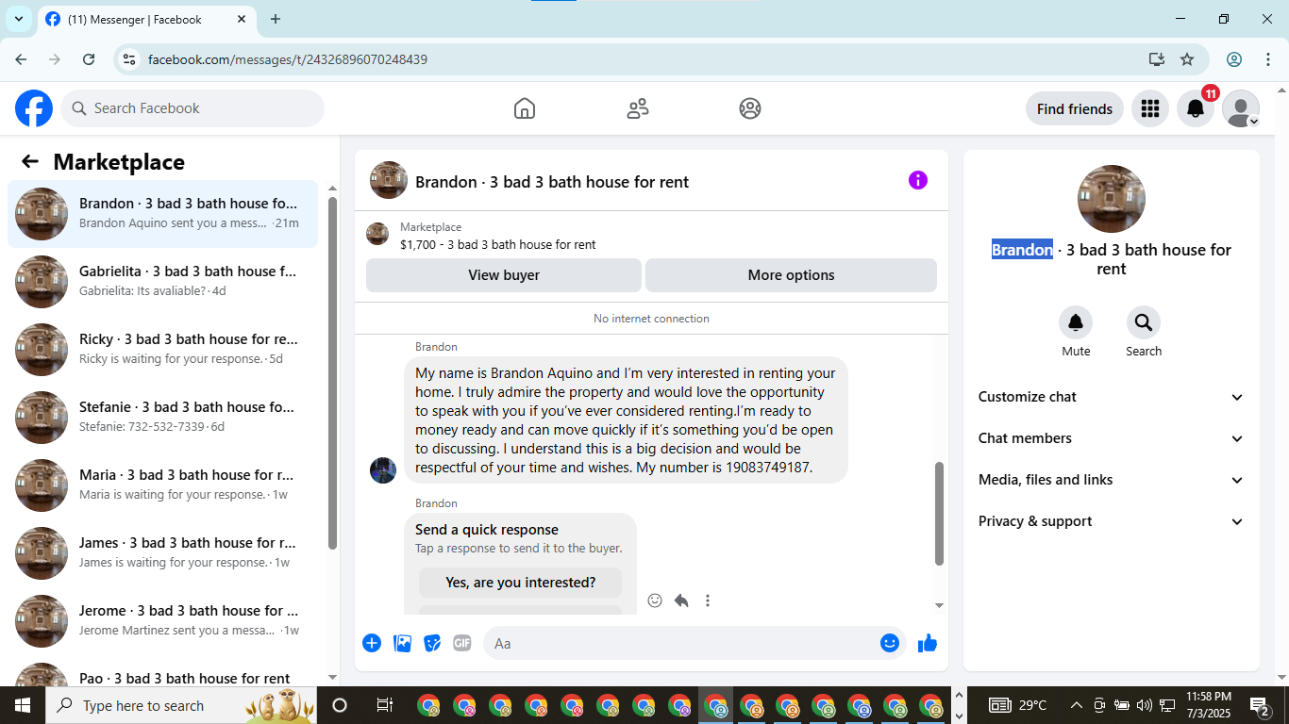Viewport: 1289px width, 724px height.
Task: Expand Chat members section
Action: pos(1112,438)
